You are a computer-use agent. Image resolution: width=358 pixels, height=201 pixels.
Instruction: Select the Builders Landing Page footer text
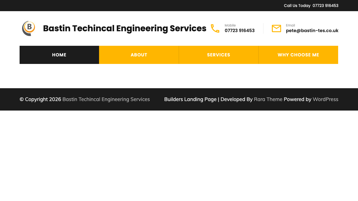tap(190, 99)
